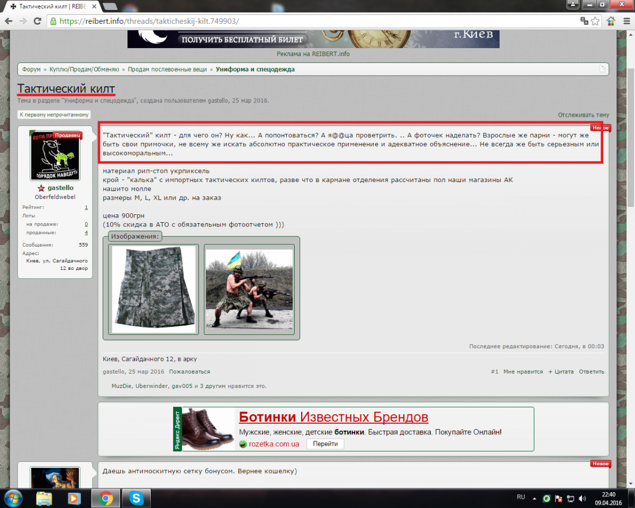Click the browser back arrow
635x508 pixels.
coord(9,21)
